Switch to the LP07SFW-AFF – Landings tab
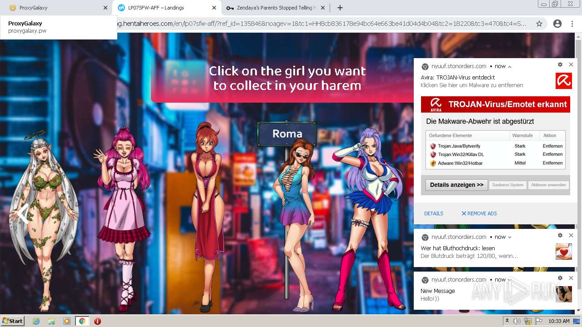The image size is (582, 327). pos(166,8)
